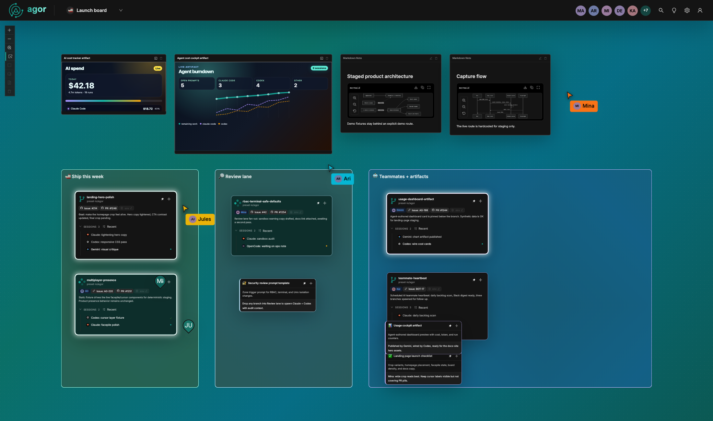This screenshot has width=713, height=421.
Task: Reset zoom on Staged architecture diagram
Action: pos(355,111)
